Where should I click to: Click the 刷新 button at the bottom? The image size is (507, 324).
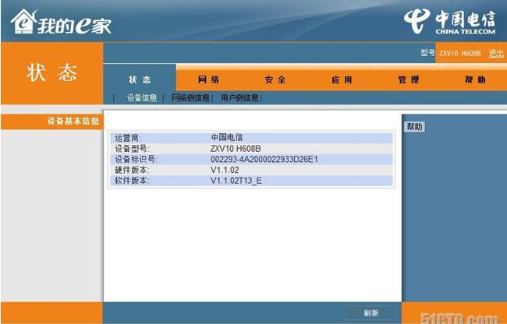tap(370, 313)
